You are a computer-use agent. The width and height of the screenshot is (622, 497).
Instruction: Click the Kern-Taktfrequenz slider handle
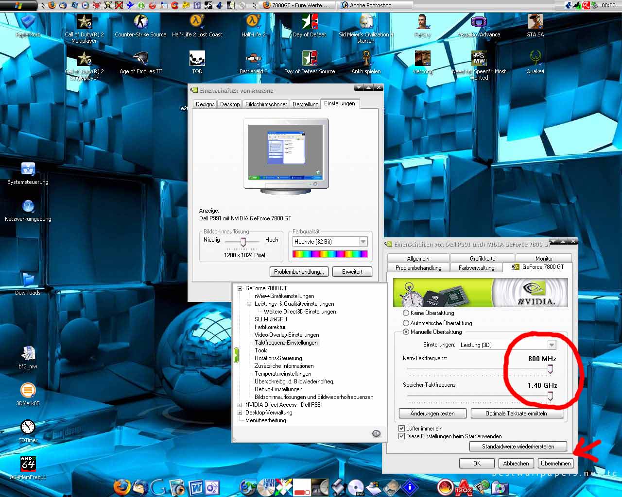click(550, 369)
